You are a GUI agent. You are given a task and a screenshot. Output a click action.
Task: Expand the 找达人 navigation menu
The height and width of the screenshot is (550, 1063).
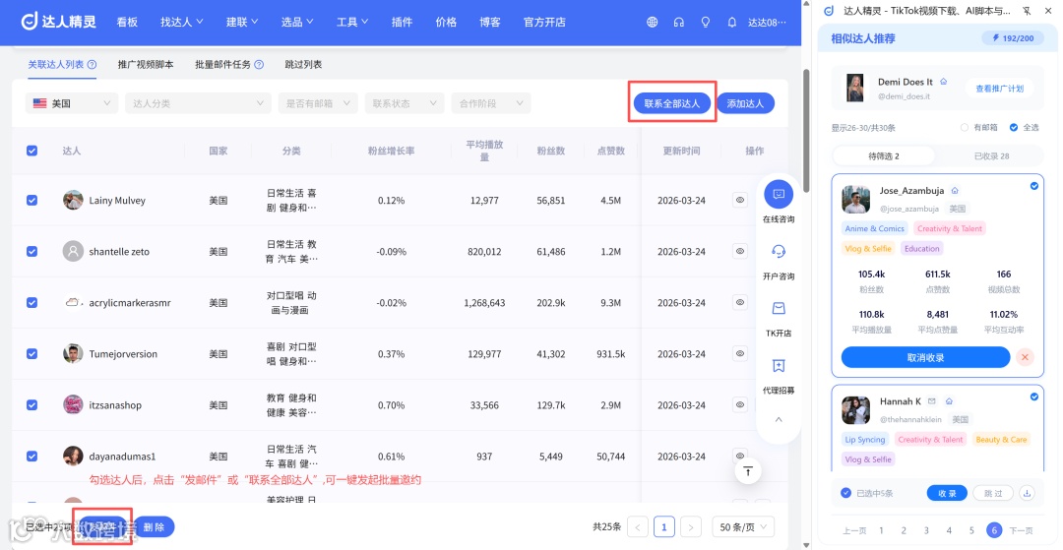(182, 22)
